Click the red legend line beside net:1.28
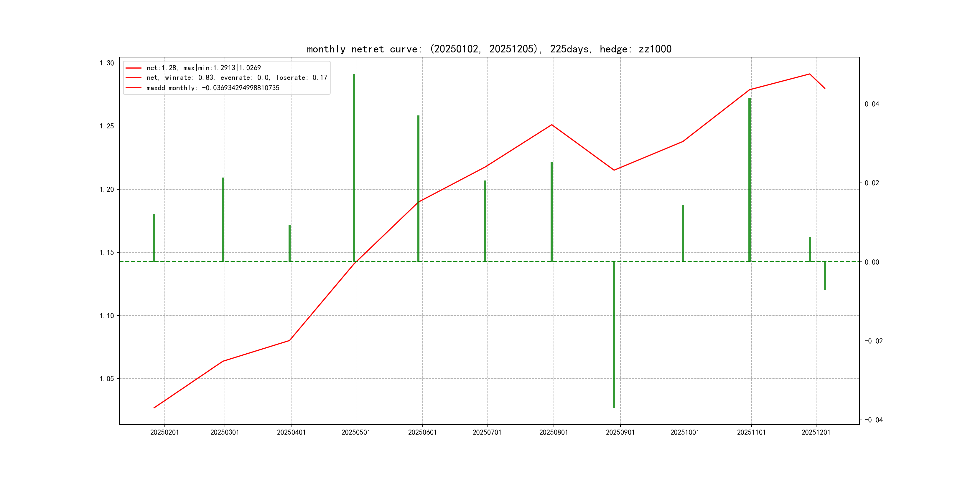 134,68
